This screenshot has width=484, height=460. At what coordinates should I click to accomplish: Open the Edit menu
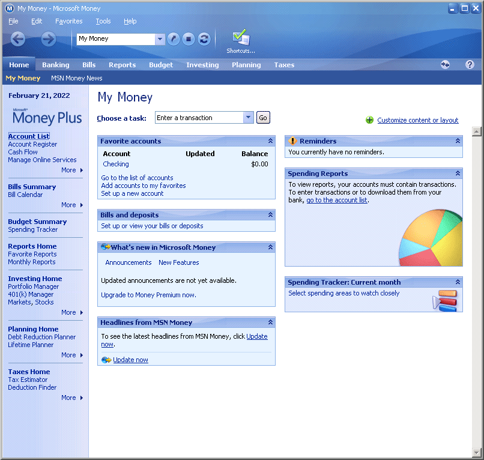point(37,21)
